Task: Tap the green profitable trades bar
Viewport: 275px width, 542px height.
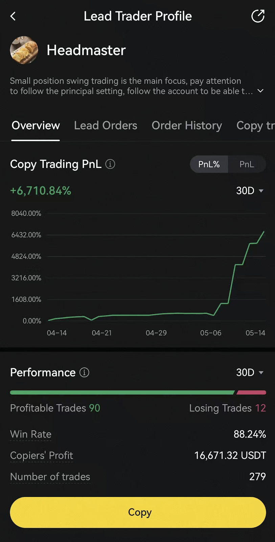Action: coord(122,393)
